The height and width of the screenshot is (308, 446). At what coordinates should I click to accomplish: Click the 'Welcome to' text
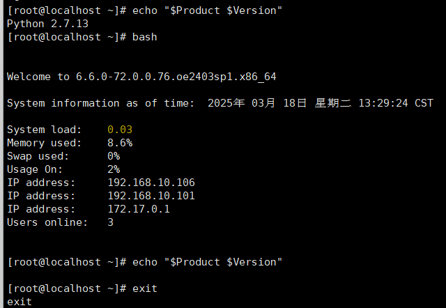point(38,77)
